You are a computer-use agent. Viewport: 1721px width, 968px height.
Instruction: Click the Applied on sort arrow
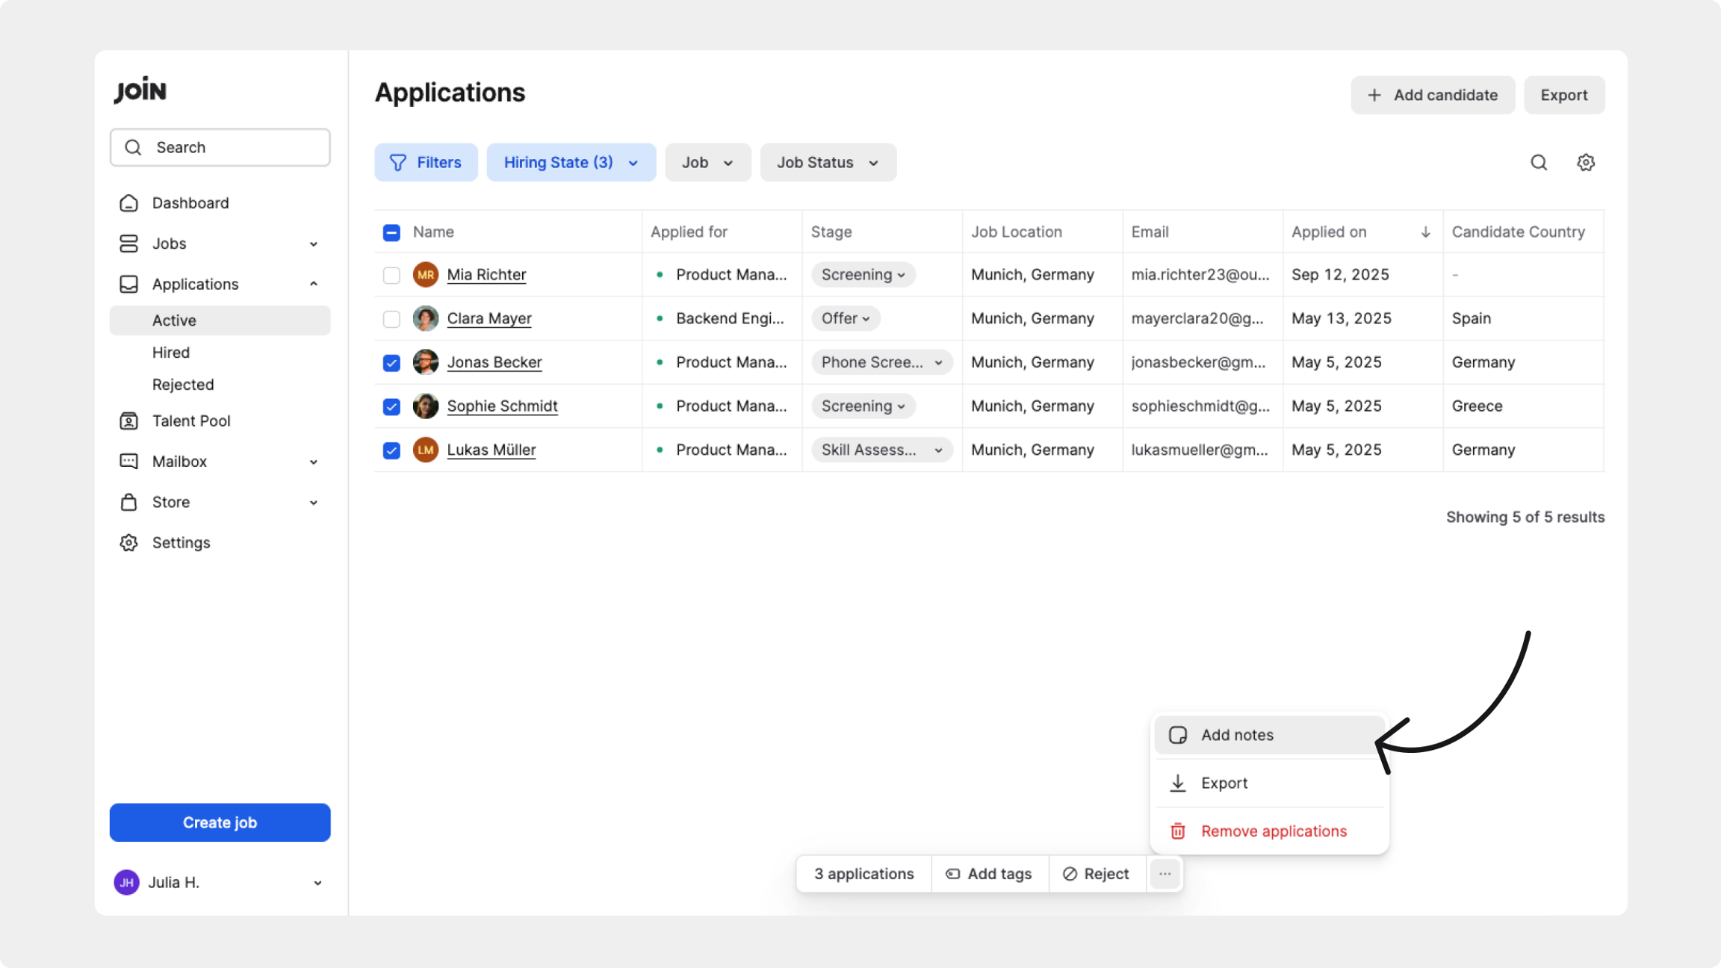[1425, 232]
